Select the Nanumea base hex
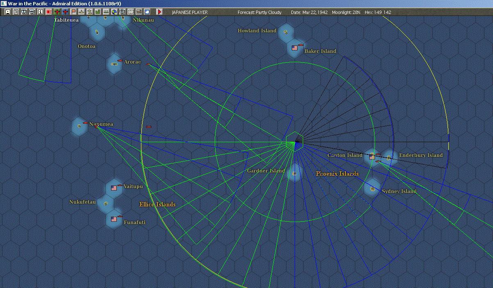Image resolution: width=493 pixels, height=288 pixels. click(x=79, y=126)
